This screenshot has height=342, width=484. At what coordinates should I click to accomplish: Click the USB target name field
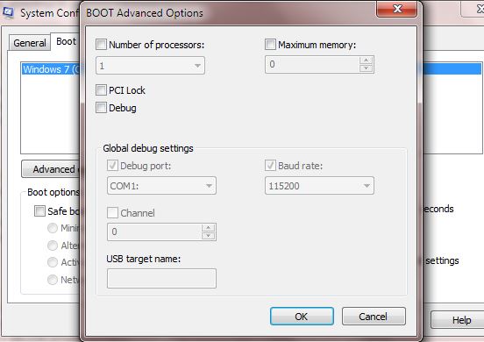161,278
